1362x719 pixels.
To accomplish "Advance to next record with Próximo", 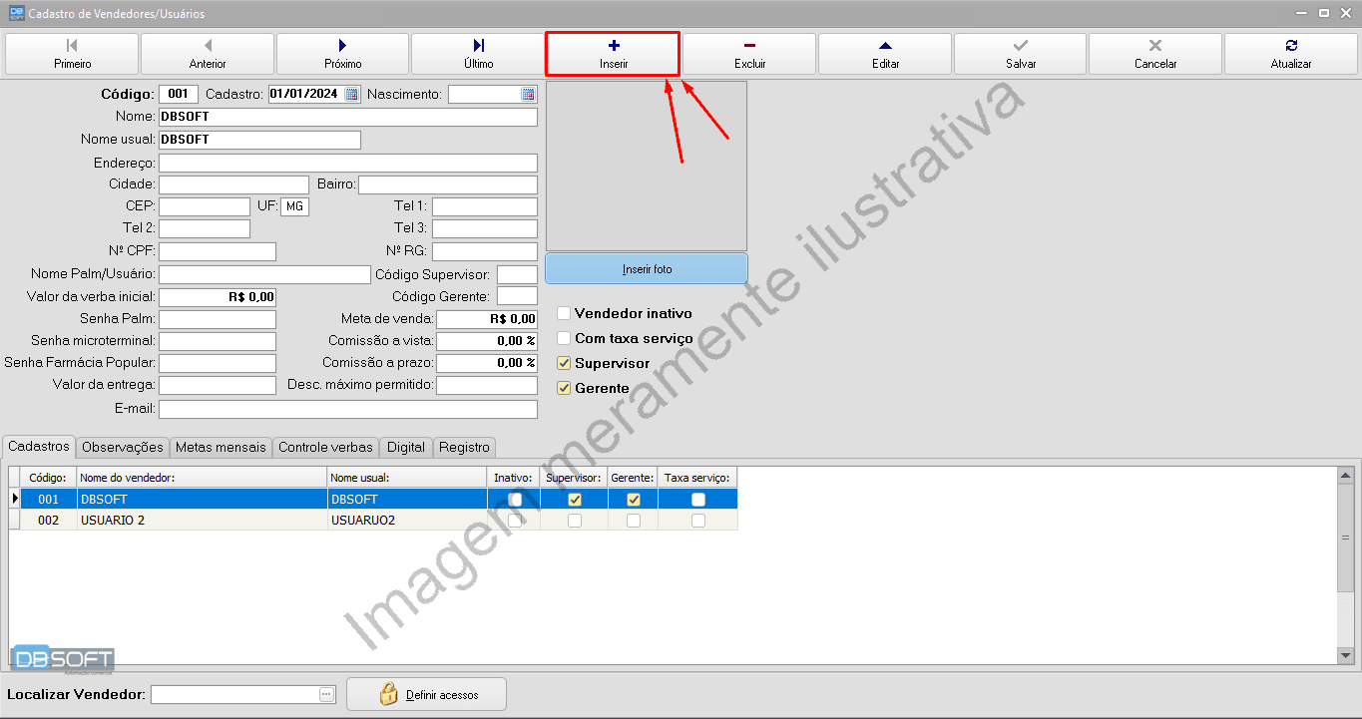I will click(x=342, y=54).
